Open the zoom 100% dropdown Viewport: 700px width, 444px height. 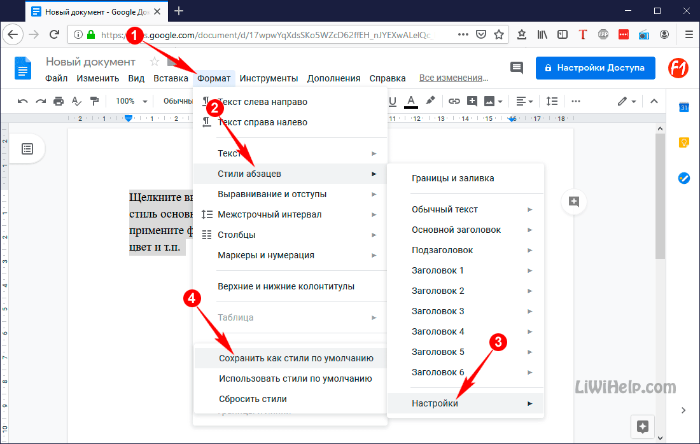(131, 101)
